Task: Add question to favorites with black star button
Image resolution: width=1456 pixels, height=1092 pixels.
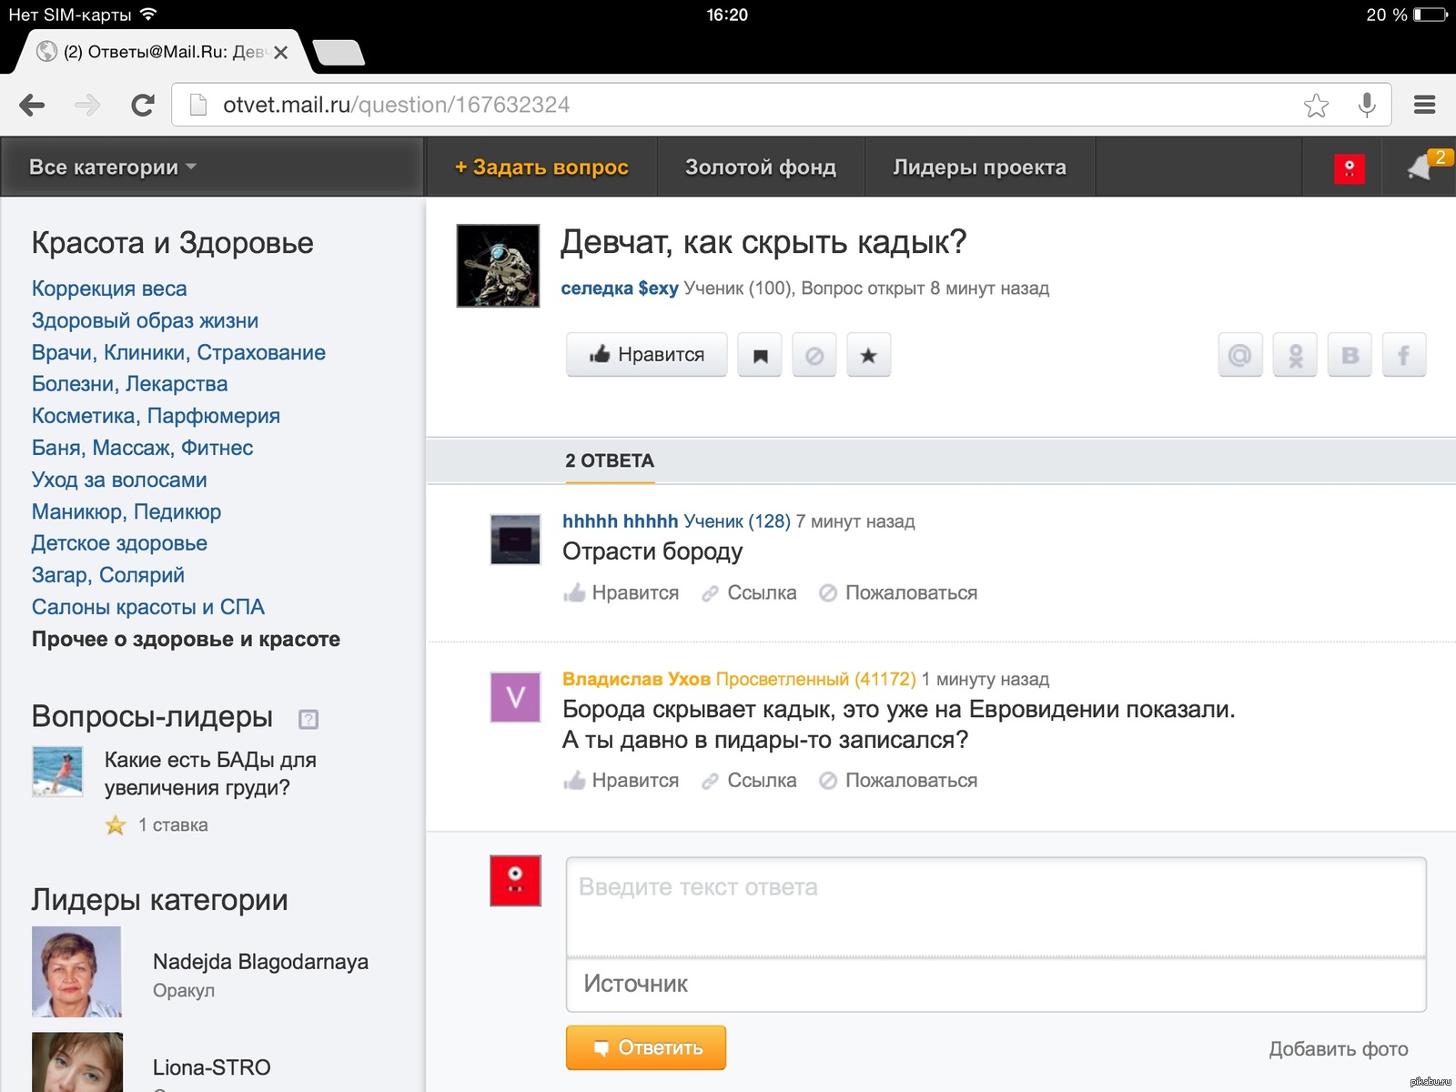Action: (x=868, y=355)
